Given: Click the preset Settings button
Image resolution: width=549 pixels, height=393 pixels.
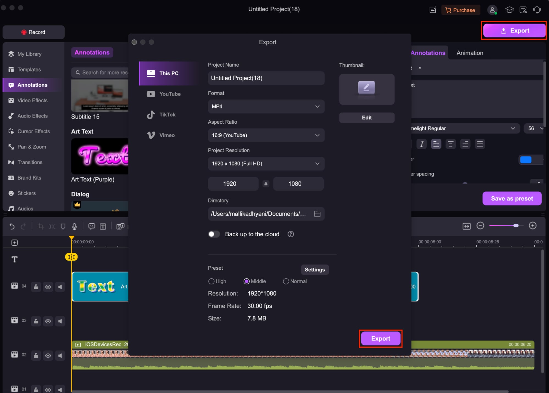Looking at the screenshot, I should pyautogui.click(x=314, y=270).
